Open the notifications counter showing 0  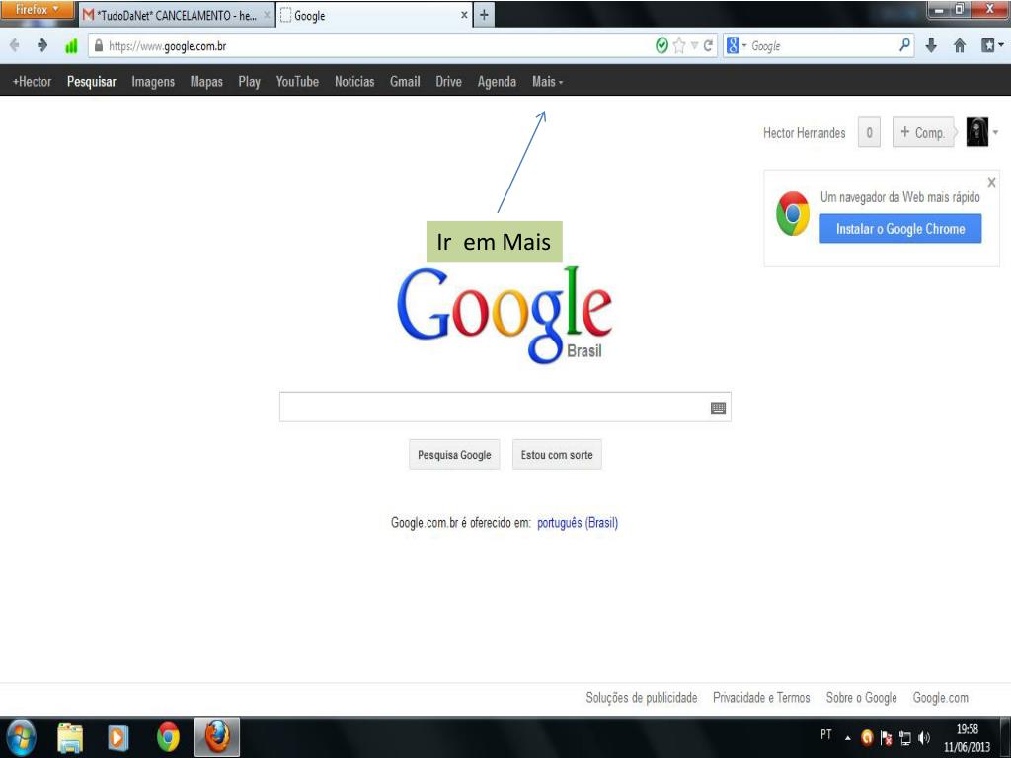(869, 132)
